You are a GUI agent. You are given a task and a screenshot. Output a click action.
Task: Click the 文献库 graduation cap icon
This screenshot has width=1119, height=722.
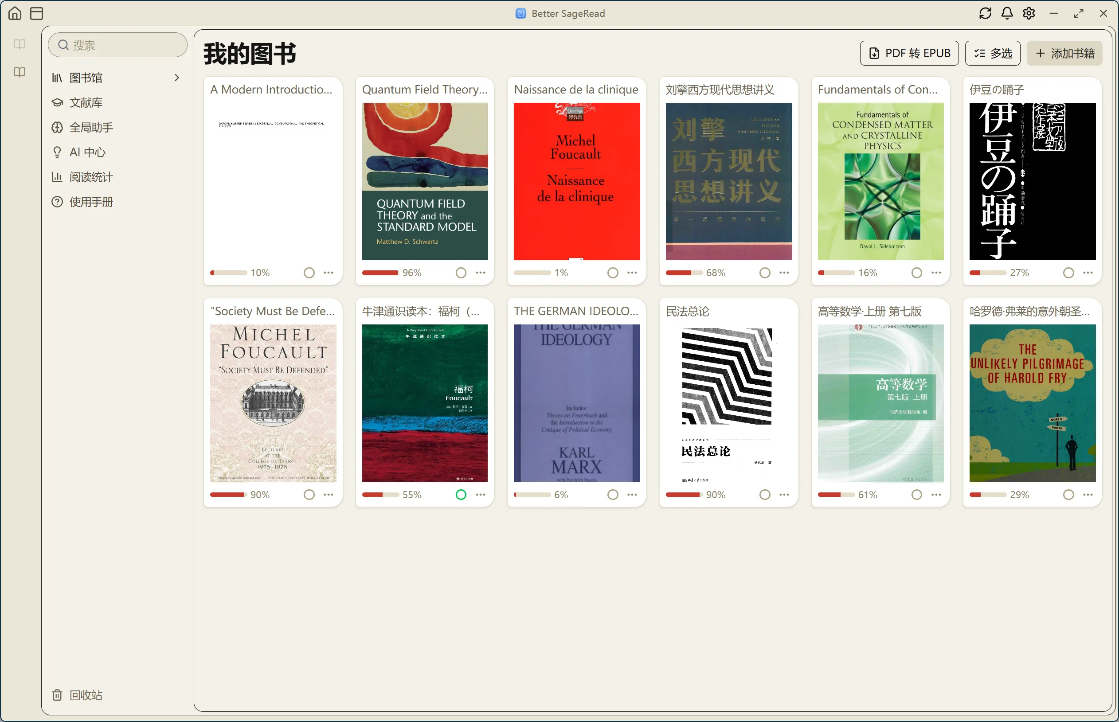[57, 103]
